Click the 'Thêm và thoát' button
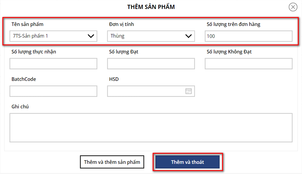The height and width of the screenshot is (174, 302). pos(188,162)
